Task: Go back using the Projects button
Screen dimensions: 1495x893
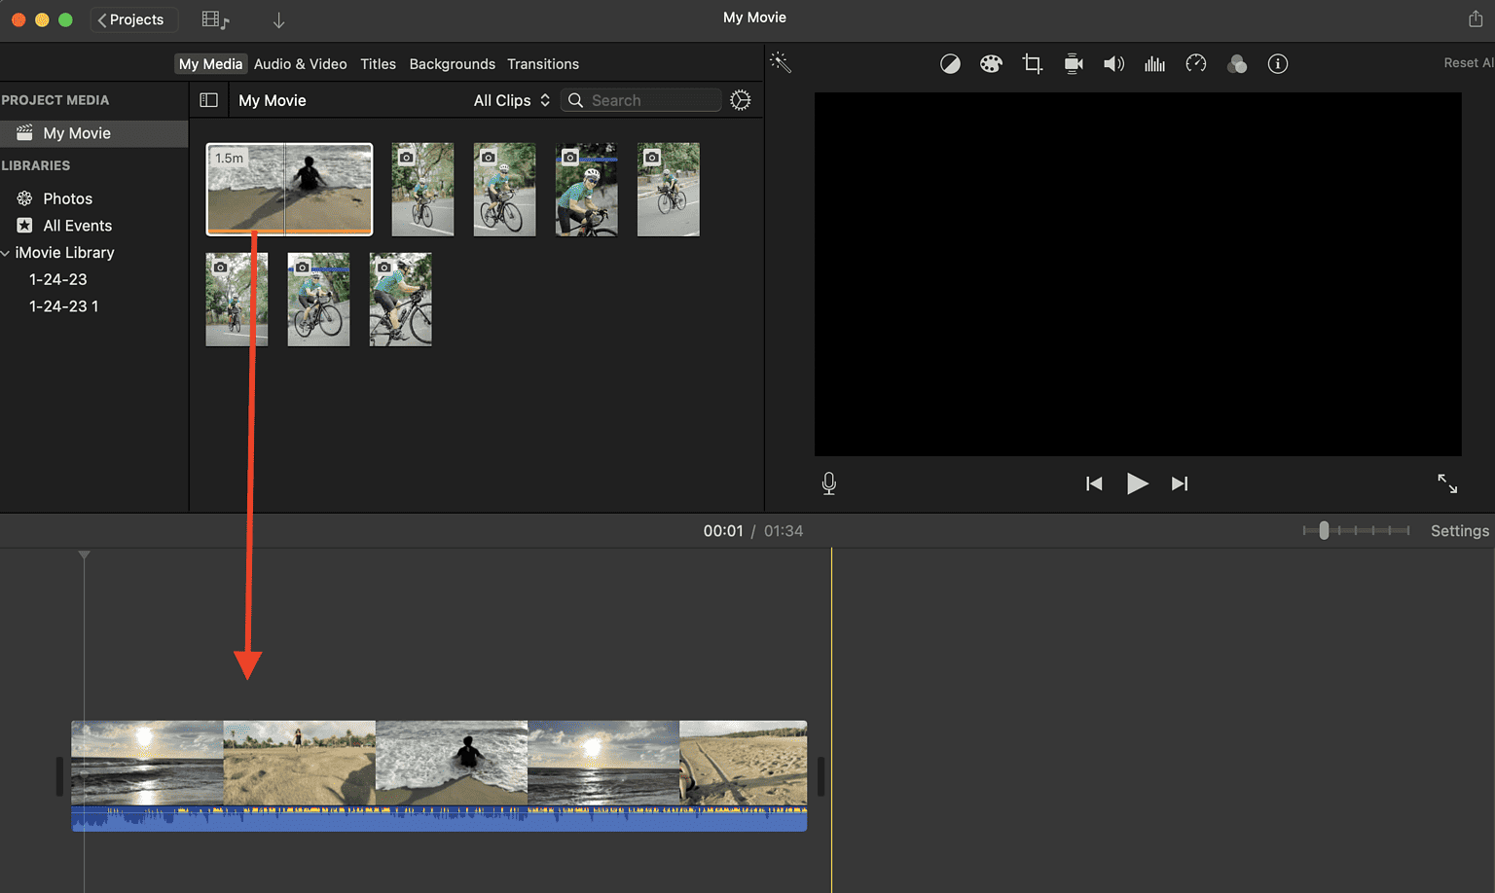Action: coord(133,18)
